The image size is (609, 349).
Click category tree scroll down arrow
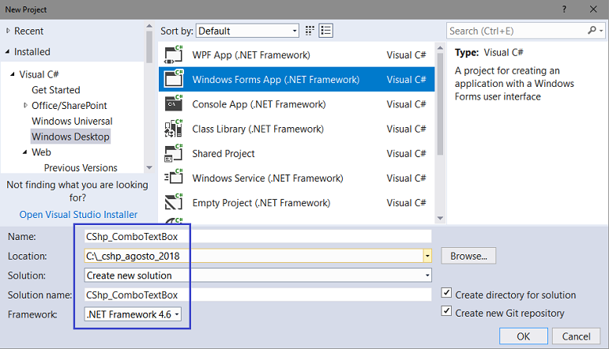149,167
